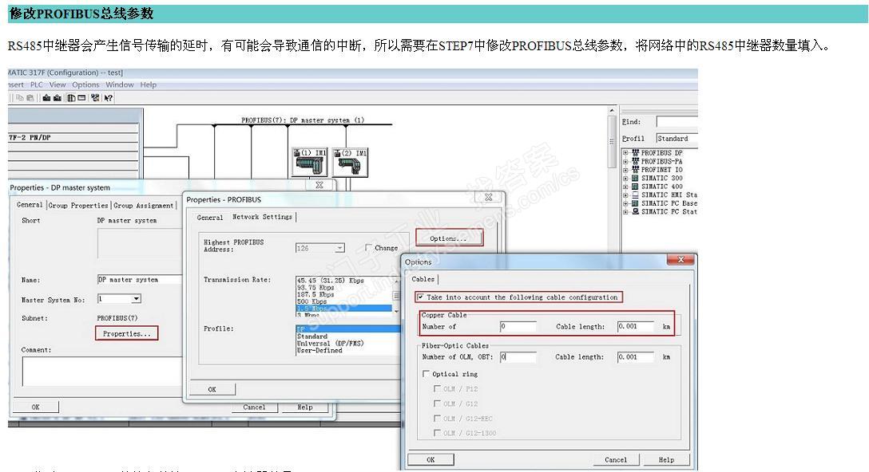
Task: Click Cancel in the Options dialog
Action: click(616, 460)
